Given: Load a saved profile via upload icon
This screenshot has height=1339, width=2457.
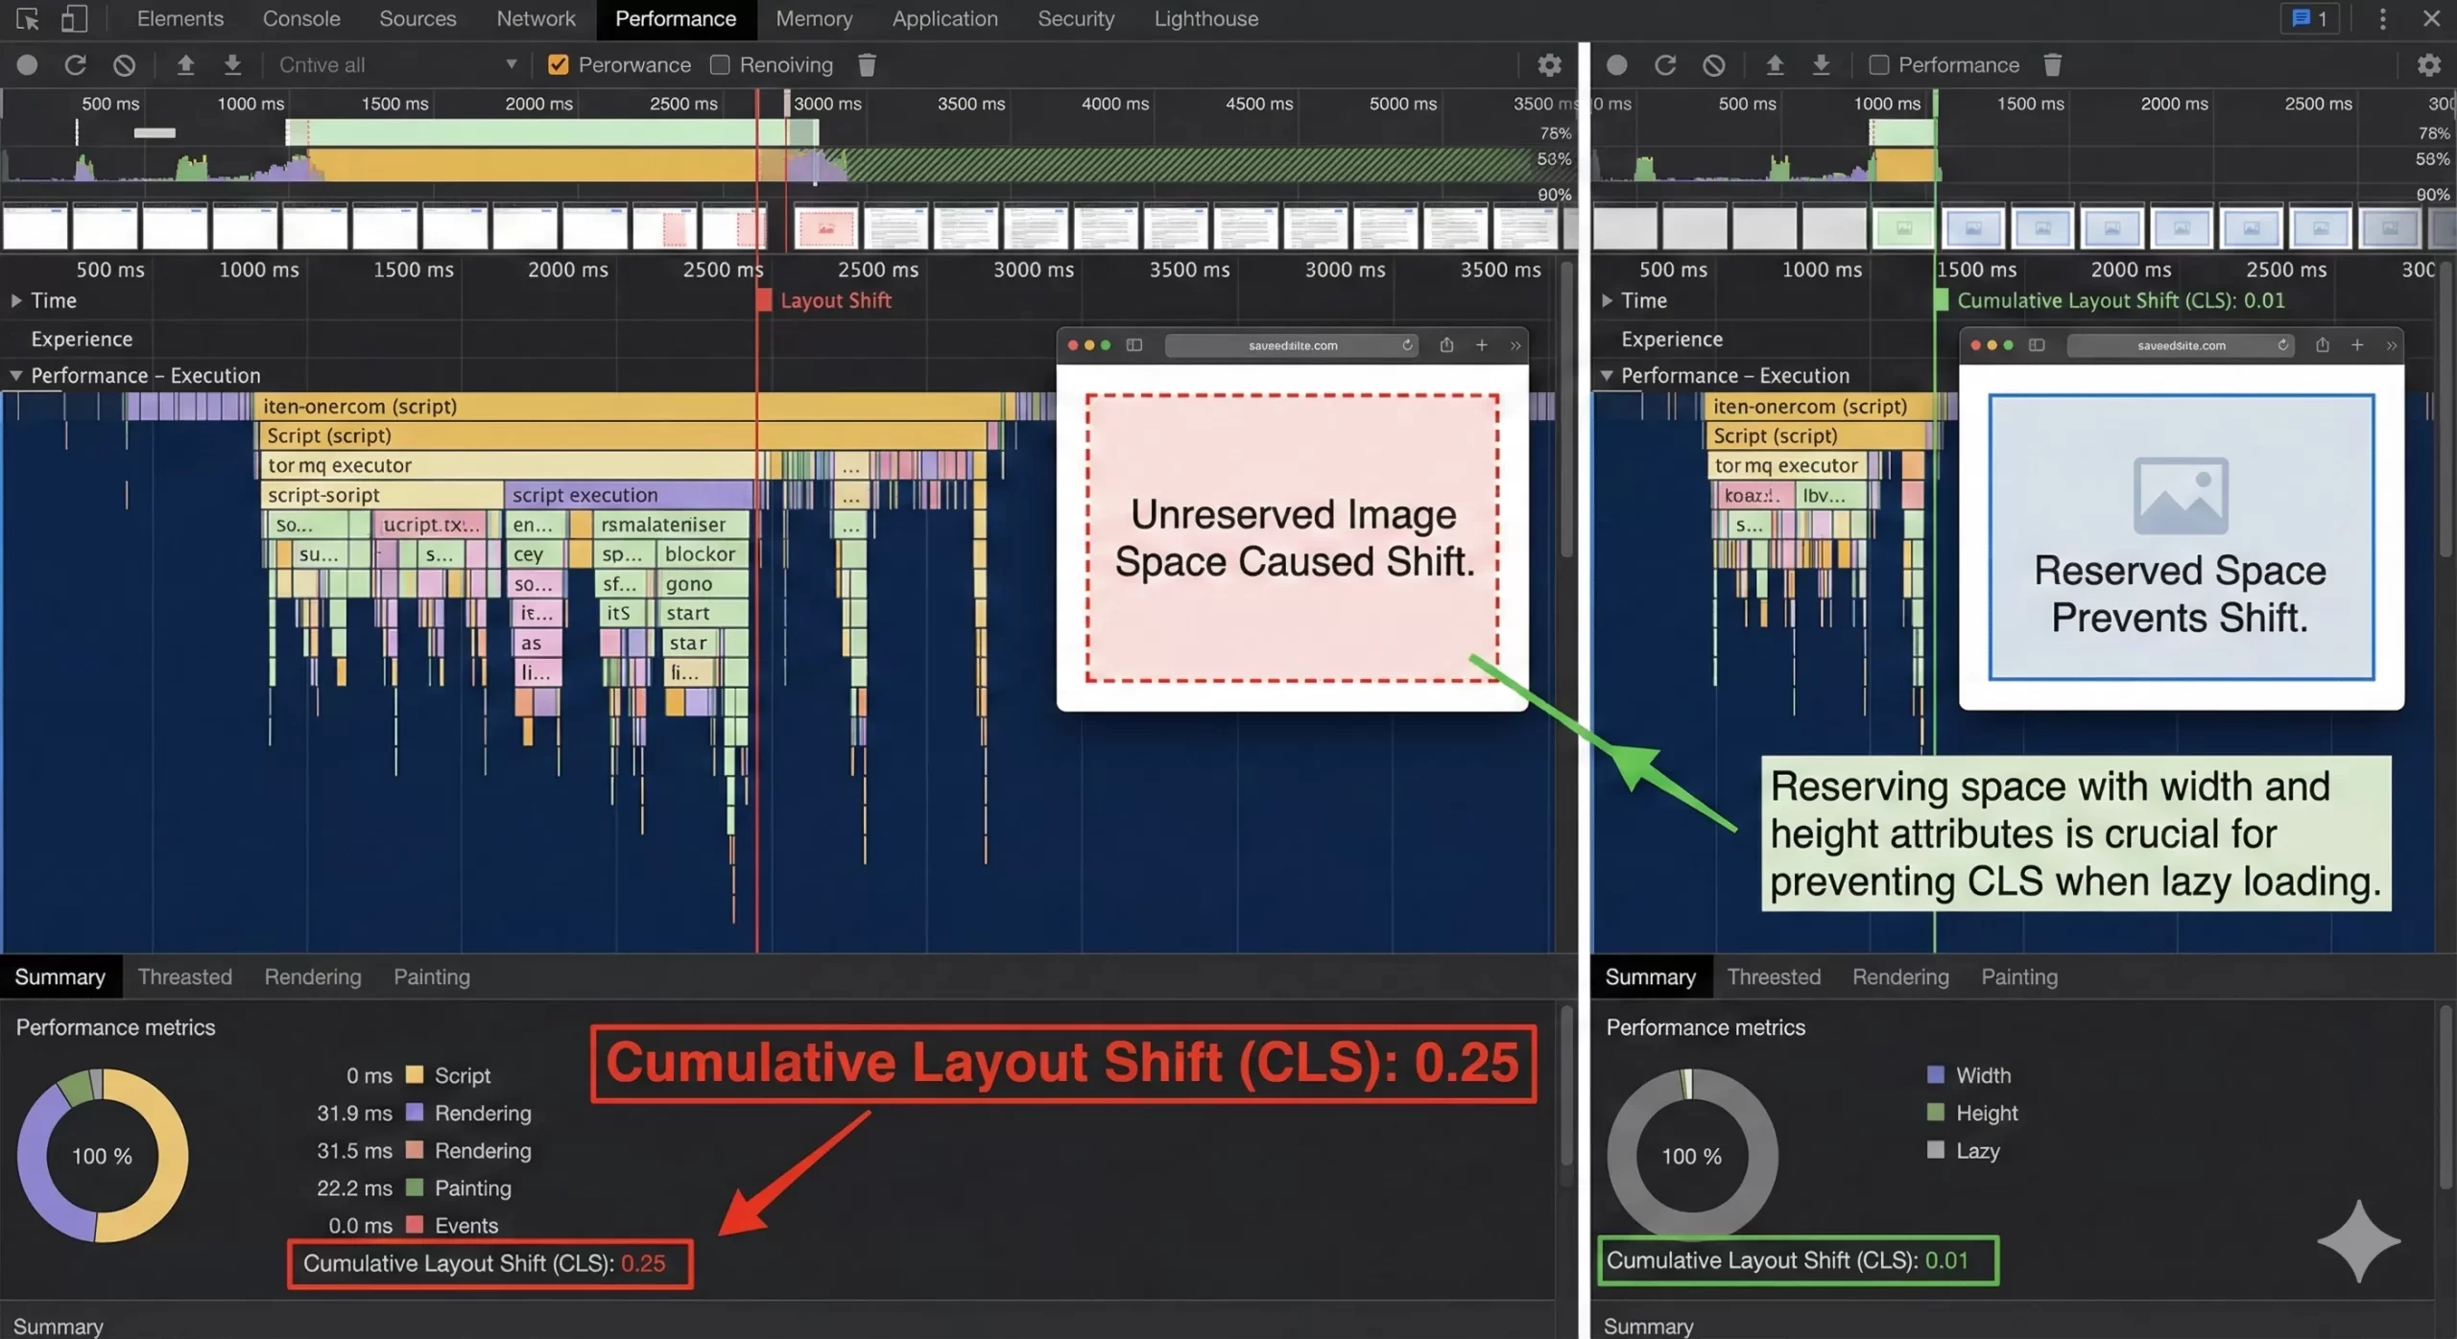Looking at the screenshot, I should point(185,64).
